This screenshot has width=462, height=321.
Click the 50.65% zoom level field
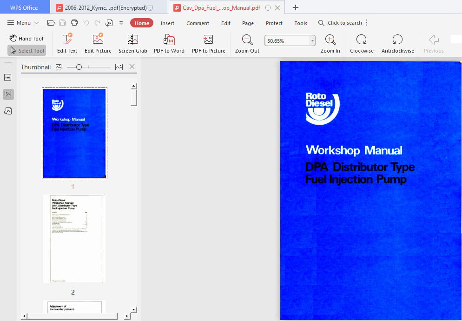pyautogui.click(x=287, y=41)
